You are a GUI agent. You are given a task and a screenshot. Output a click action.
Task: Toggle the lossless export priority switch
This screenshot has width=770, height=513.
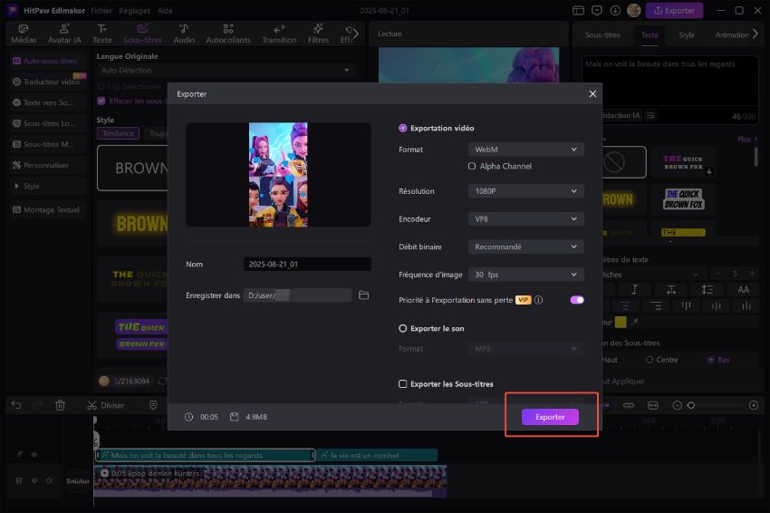[x=576, y=300]
